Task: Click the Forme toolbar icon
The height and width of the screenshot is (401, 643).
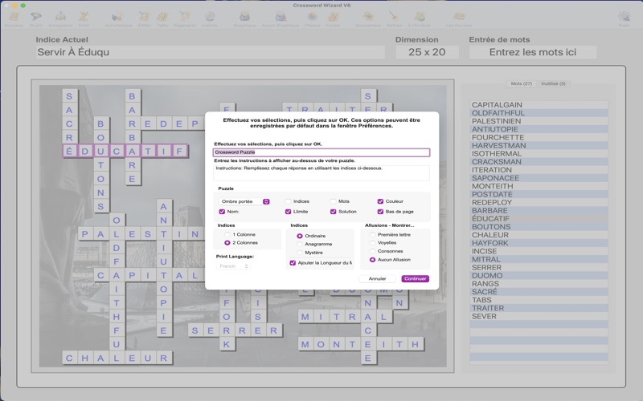Action: click(333, 17)
